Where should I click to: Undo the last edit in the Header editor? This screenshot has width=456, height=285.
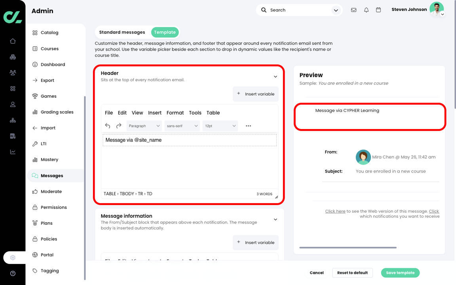click(x=108, y=125)
